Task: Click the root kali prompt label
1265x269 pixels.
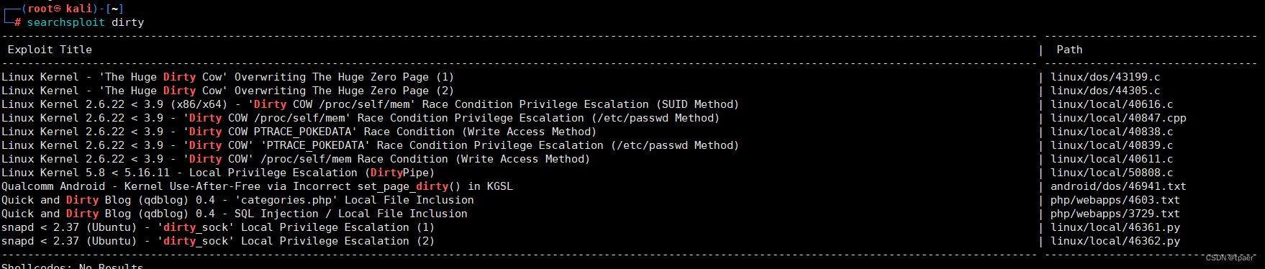Action: pos(73,9)
